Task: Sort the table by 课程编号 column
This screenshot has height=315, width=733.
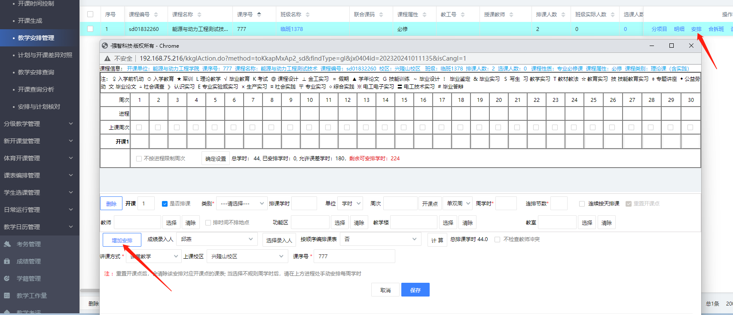Action: point(156,15)
